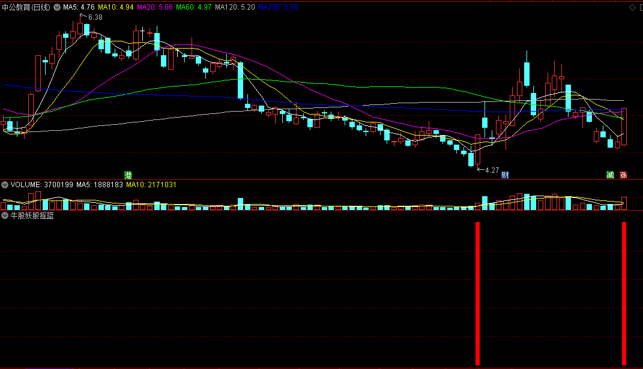
Task: Select the MA20: 5.06 label
Action: pos(155,7)
